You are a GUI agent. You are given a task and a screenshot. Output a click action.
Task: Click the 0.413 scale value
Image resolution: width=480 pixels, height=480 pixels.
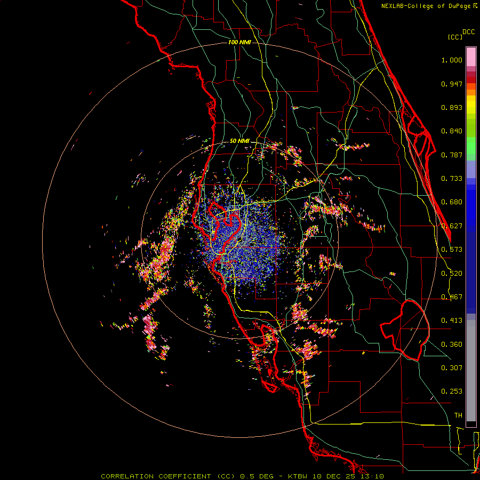pyautogui.click(x=452, y=321)
